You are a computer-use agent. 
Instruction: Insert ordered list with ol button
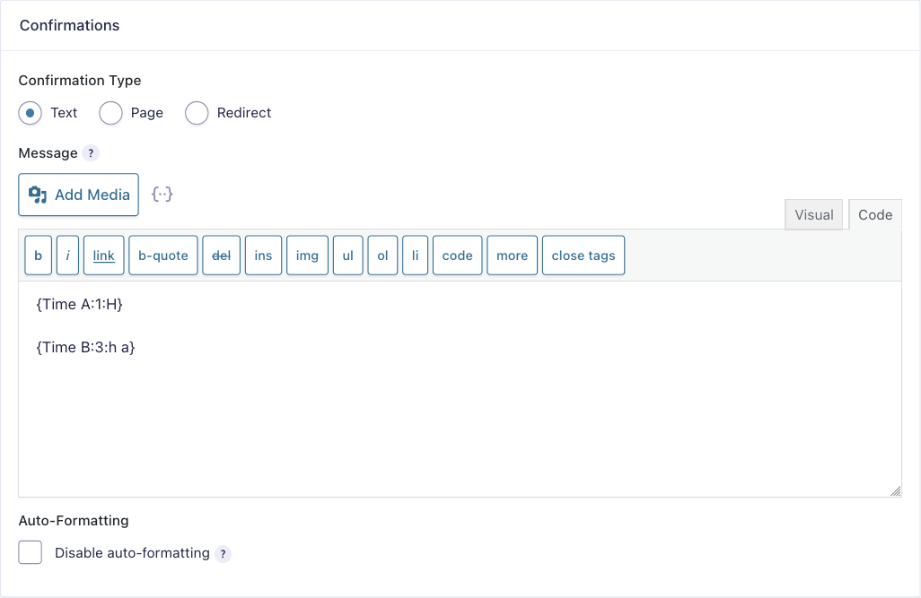[382, 256]
